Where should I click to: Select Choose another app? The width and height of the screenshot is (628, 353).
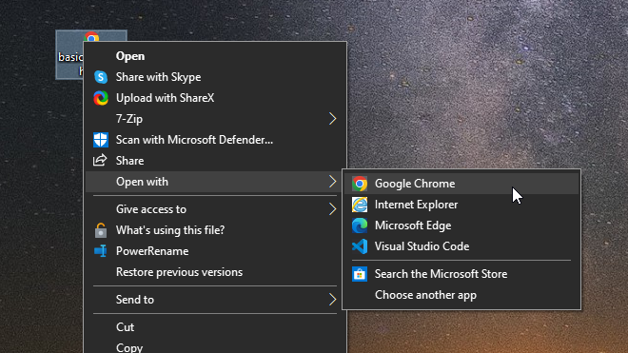(461, 295)
